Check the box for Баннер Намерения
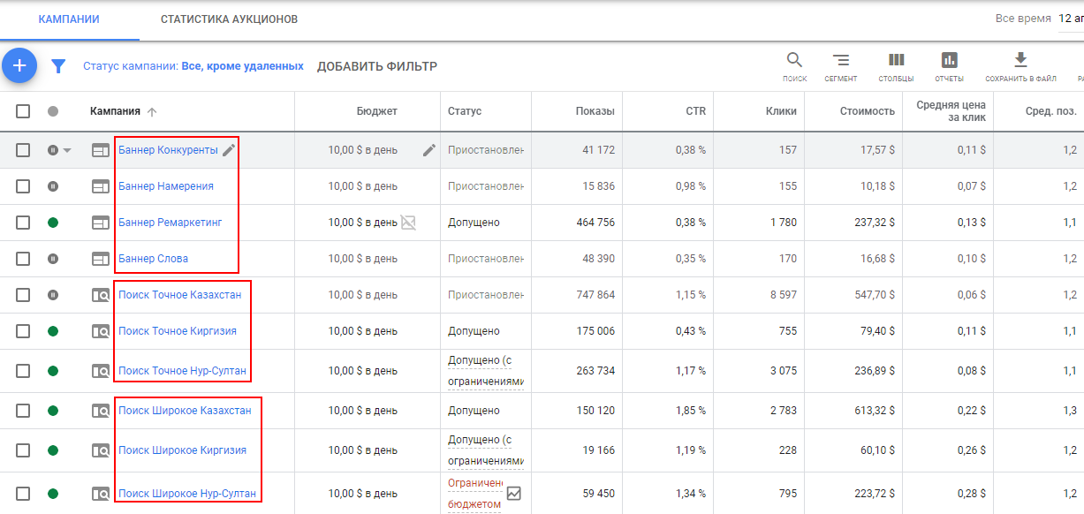1084x514 pixels. [23, 186]
